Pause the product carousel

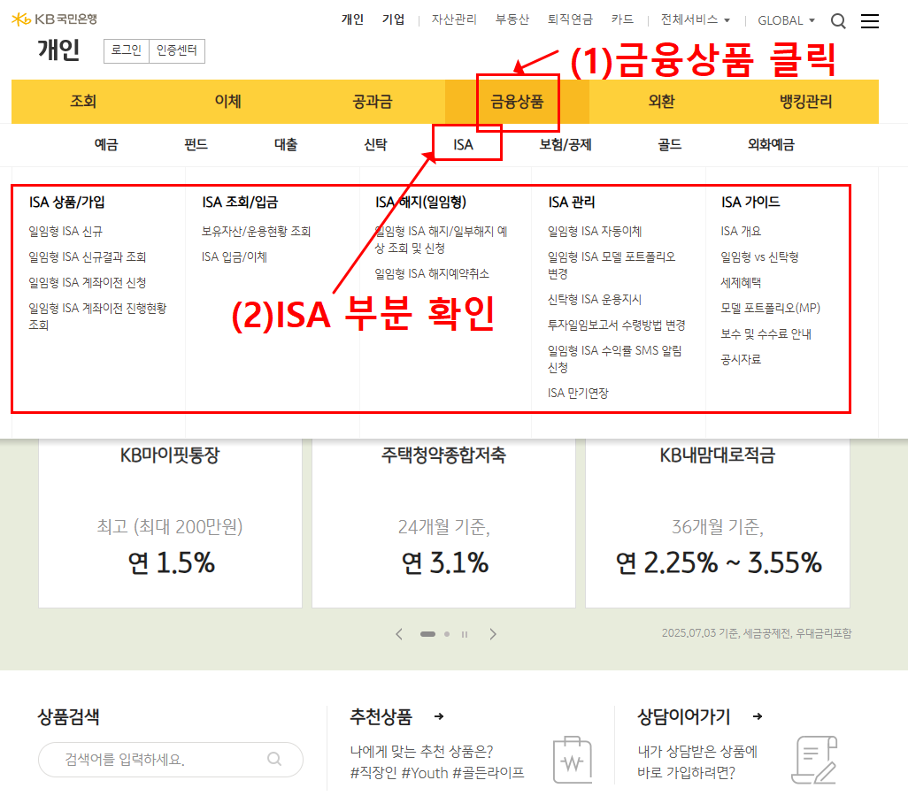pyautogui.click(x=465, y=634)
